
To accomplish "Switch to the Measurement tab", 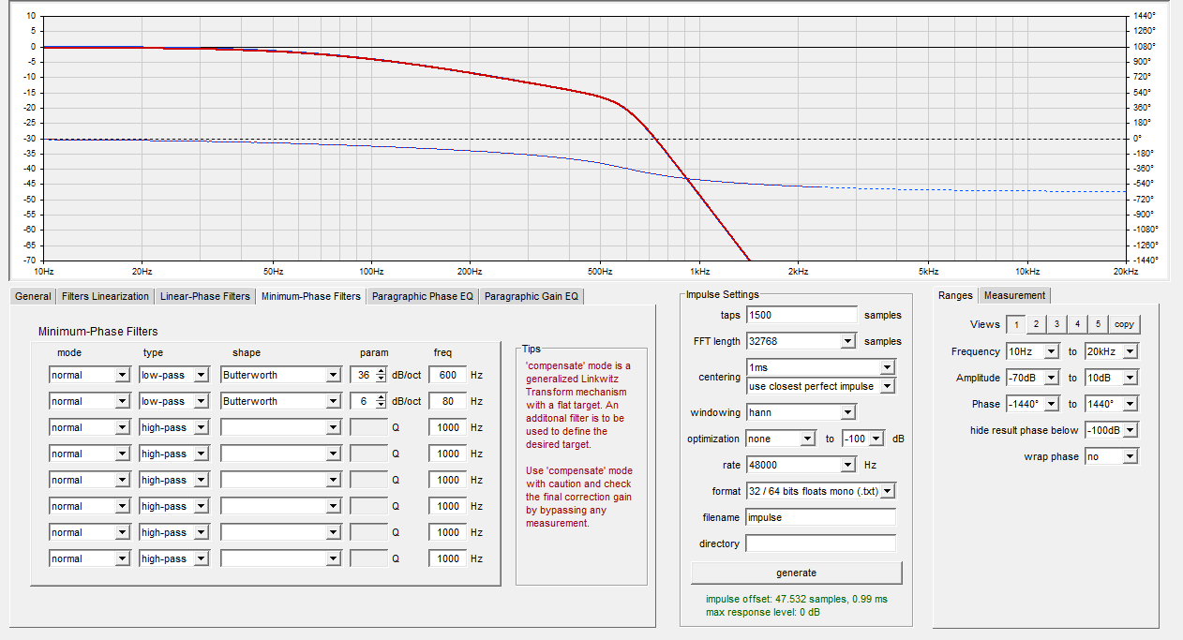I will click(1014, 295).
